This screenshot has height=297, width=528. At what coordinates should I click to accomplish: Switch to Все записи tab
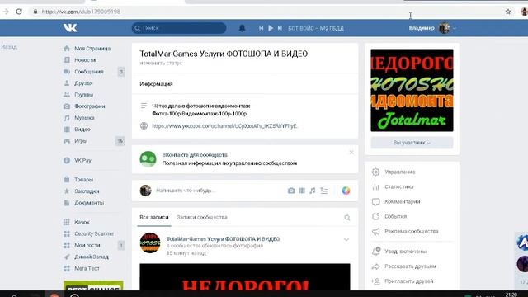(x=154, y=218)
